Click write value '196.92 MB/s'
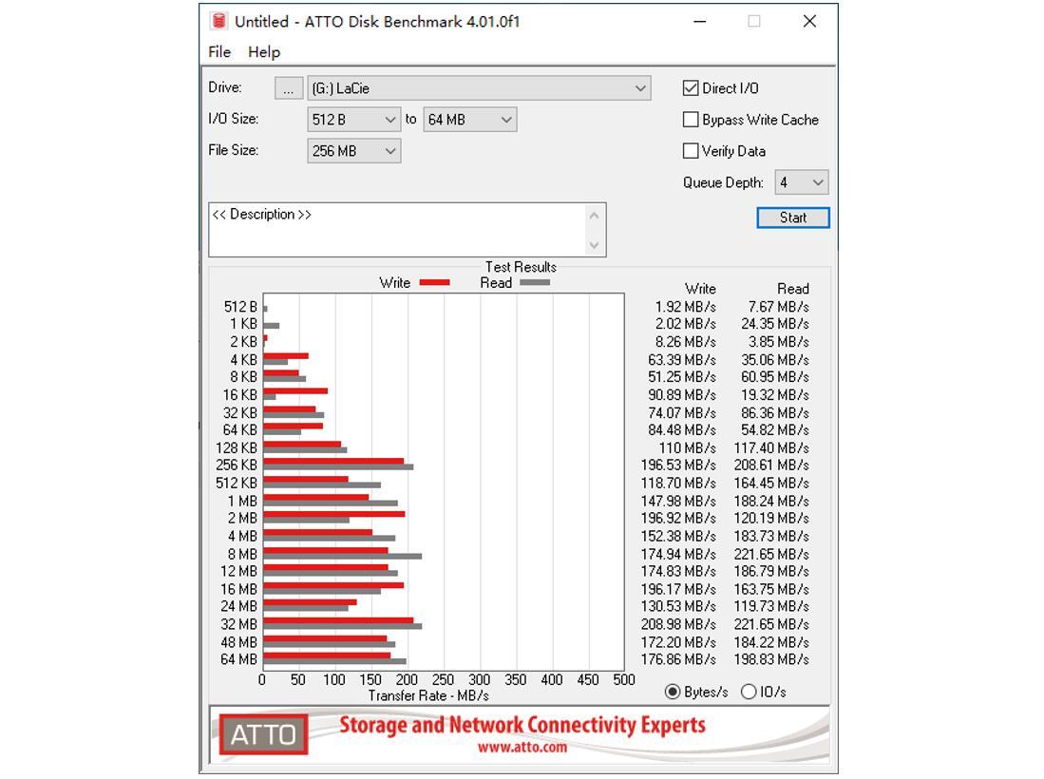1044x779 pixels. point(678,518)
